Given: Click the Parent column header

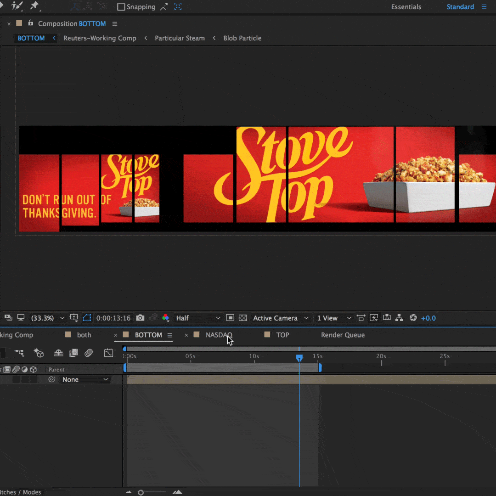Looking at the screenshot, I should tap(56, 369).
